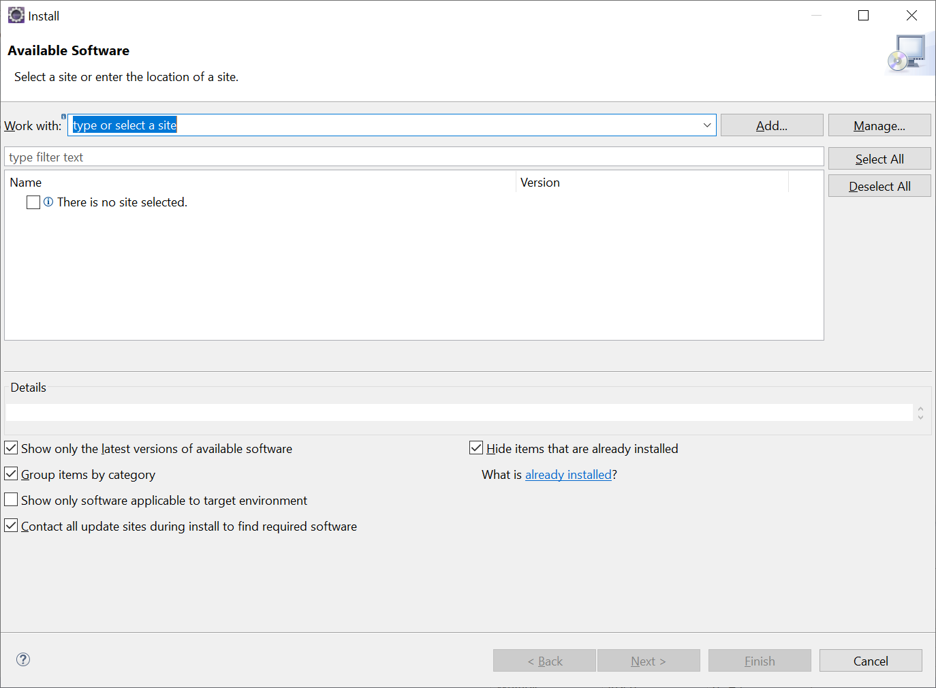Open the Manage sites dialog
Viewport: 936px width, 688px height.
click(x=879, y=125)
